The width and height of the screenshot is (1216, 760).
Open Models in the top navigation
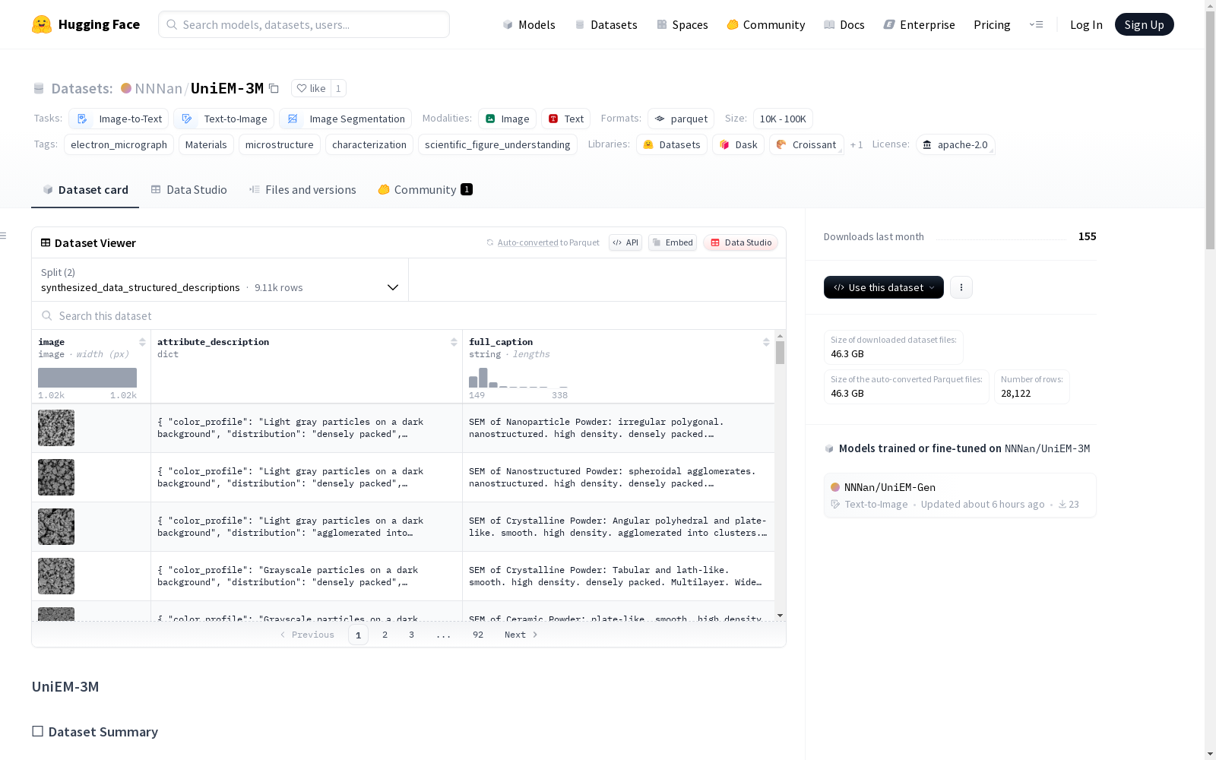coord(529,24)
